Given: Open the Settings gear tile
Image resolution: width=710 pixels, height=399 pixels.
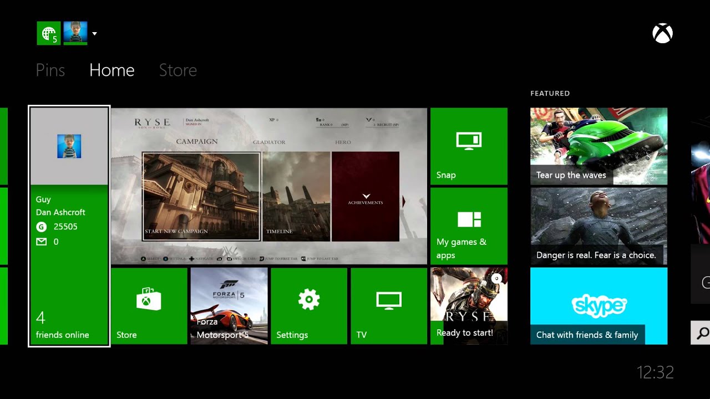Looking at the screenshot, I should pos(309,306).
